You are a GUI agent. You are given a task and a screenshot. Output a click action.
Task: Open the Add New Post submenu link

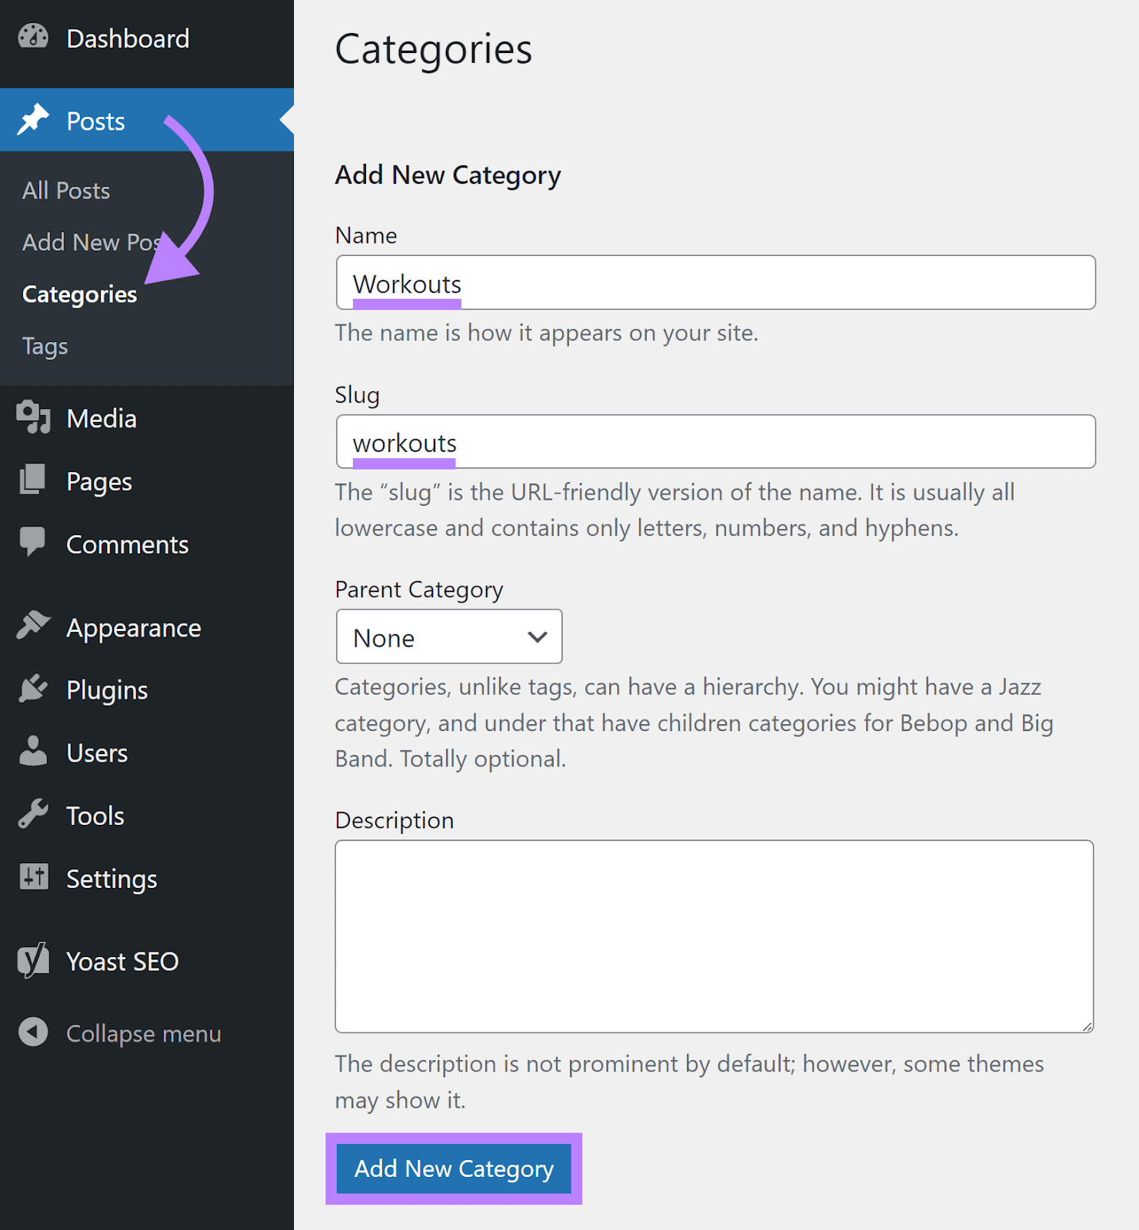coord(92,242)
